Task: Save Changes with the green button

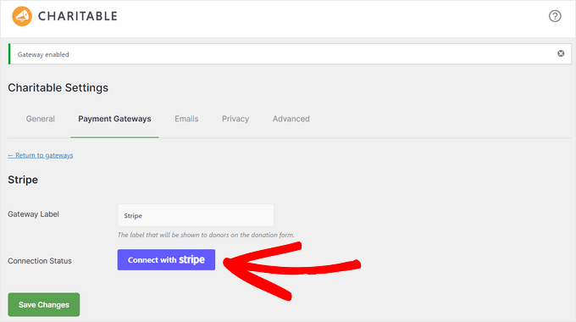Action: (44, 305)
